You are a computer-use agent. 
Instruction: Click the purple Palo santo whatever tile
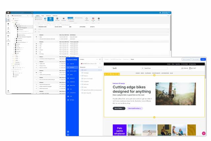click(119, 130)
